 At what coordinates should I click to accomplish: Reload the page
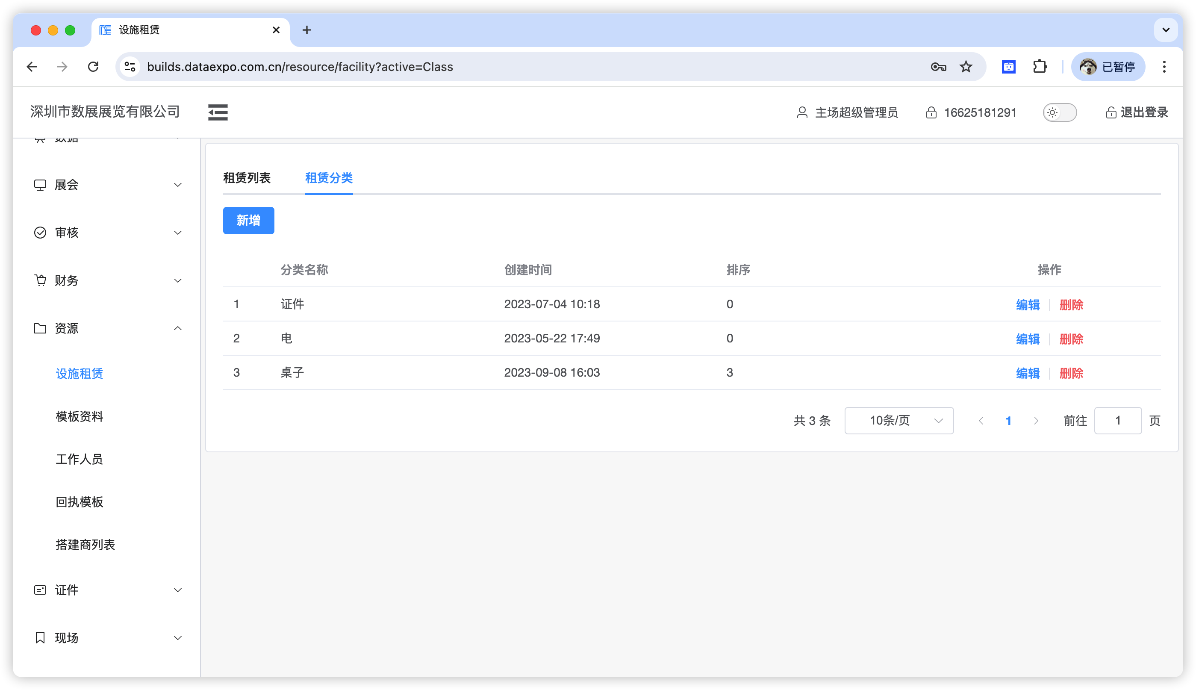[x=93, y=67]
